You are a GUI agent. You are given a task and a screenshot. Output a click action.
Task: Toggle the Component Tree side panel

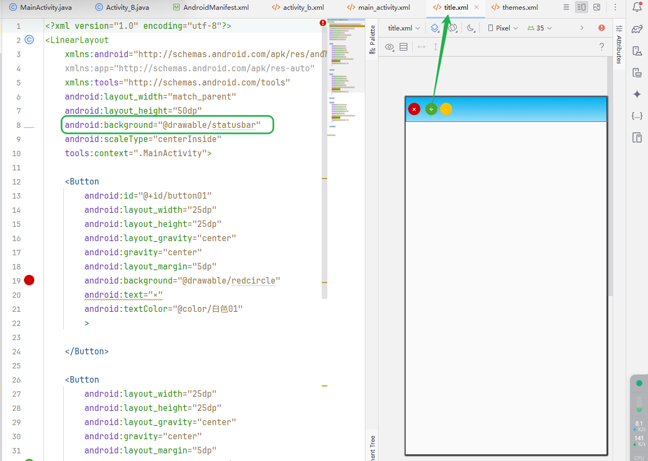point(372,447)
